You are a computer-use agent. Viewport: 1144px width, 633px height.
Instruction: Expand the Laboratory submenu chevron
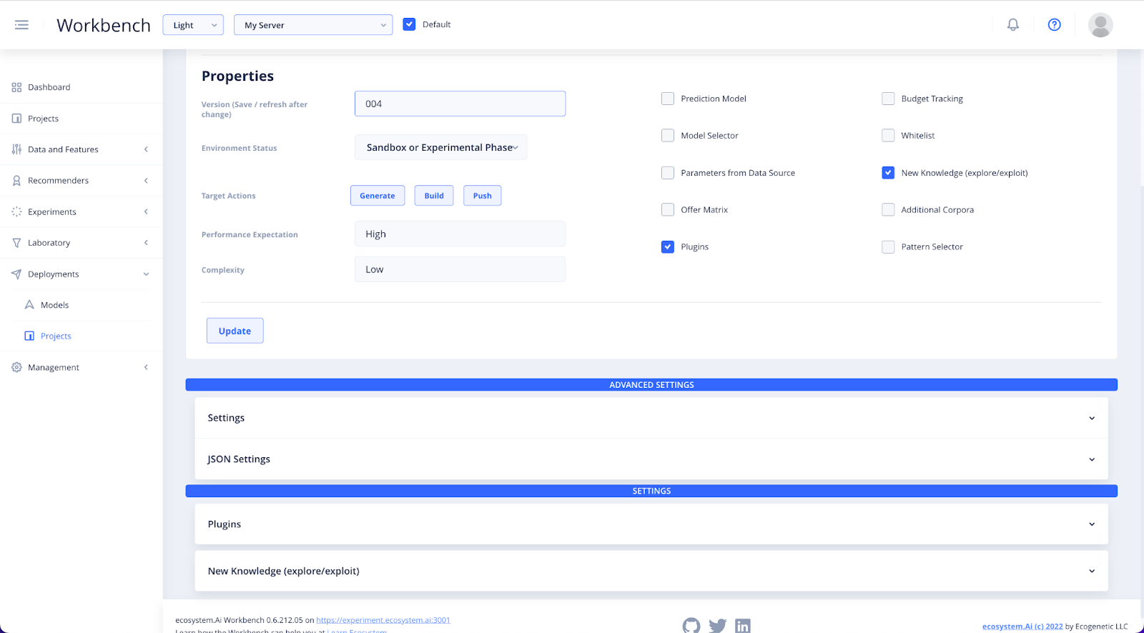click(x=146, y=243)
